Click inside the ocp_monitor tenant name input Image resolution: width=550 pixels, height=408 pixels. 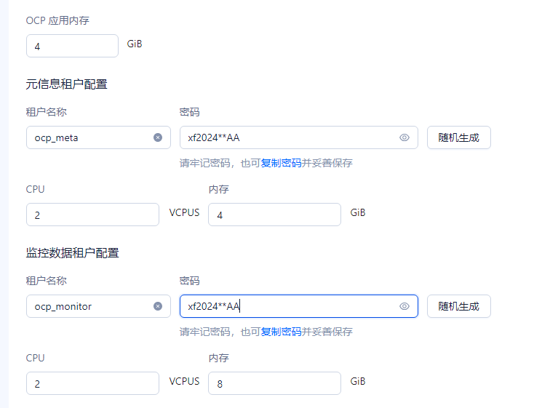coord(91,306)
